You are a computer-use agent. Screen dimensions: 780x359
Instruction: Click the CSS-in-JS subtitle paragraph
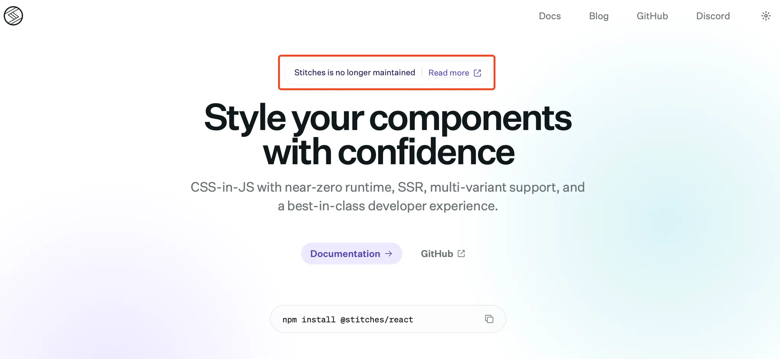pos(388,196)
